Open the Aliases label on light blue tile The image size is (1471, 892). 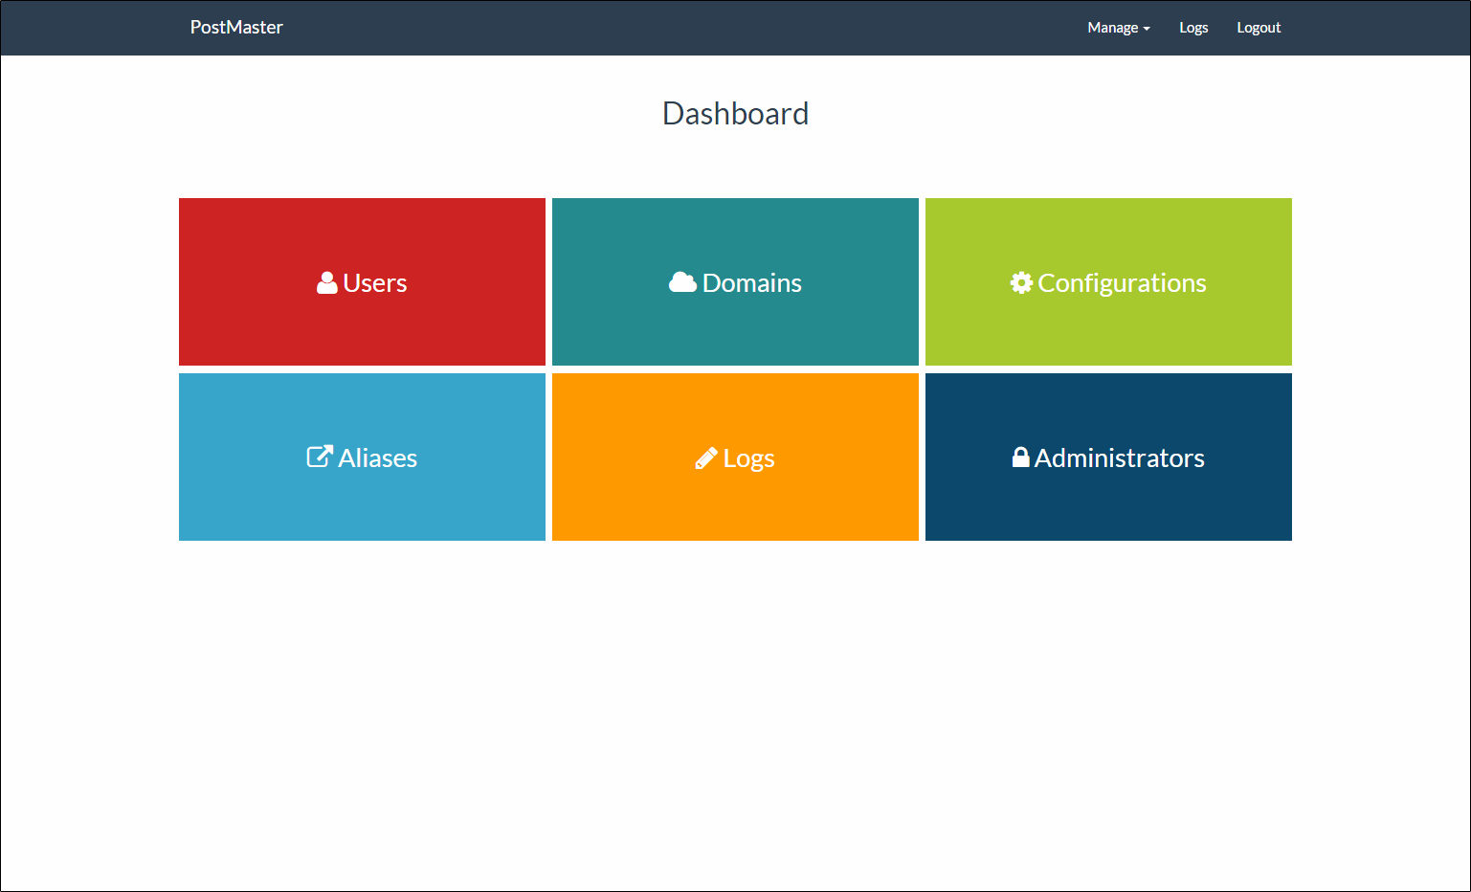coord(377,458)
